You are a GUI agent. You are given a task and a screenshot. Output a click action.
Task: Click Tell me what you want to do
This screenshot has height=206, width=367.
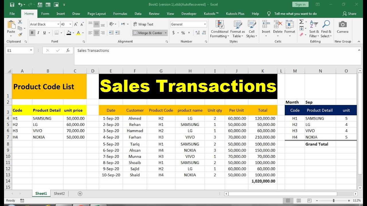tap(295, 13)
